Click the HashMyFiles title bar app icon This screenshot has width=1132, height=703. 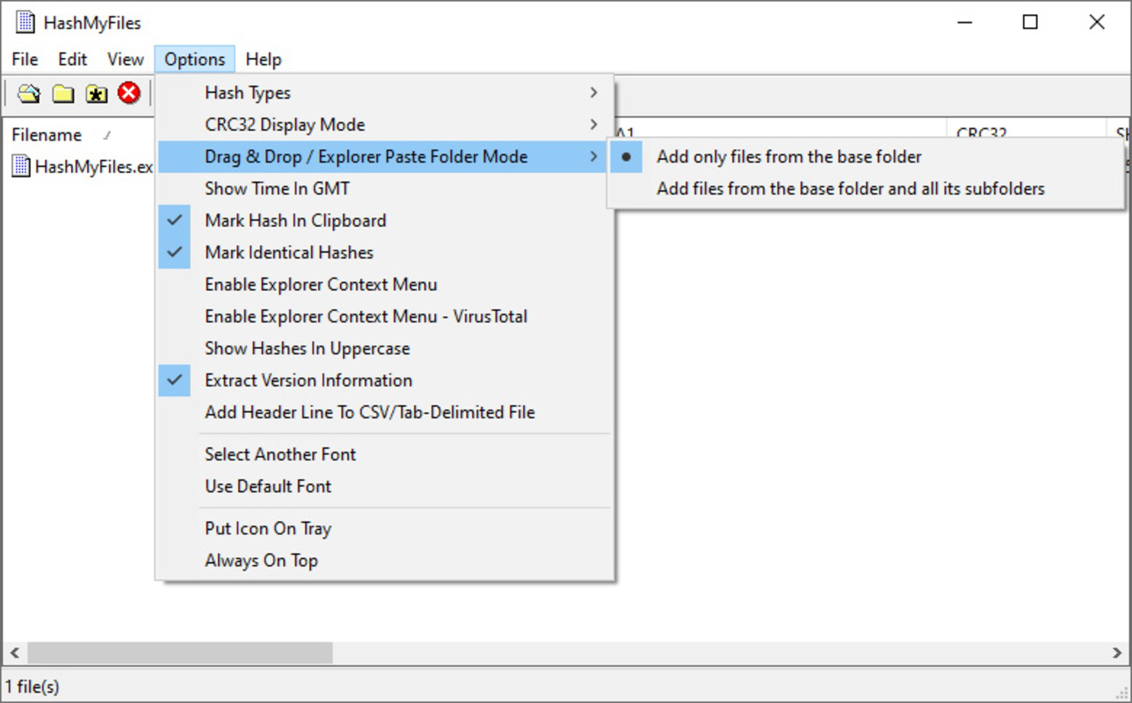coord(25,22)
